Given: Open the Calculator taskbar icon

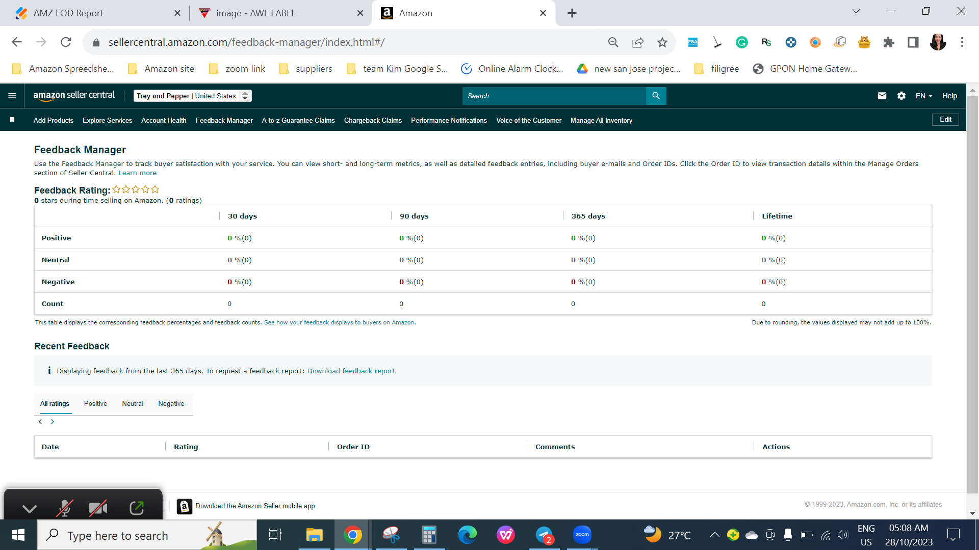Looking at the screenshot, I should (x=429, y=535).
